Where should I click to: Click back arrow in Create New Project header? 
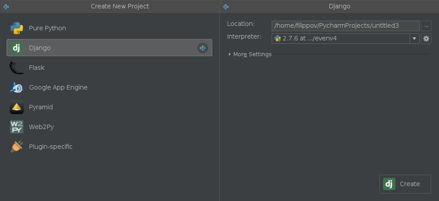point(6,7)
